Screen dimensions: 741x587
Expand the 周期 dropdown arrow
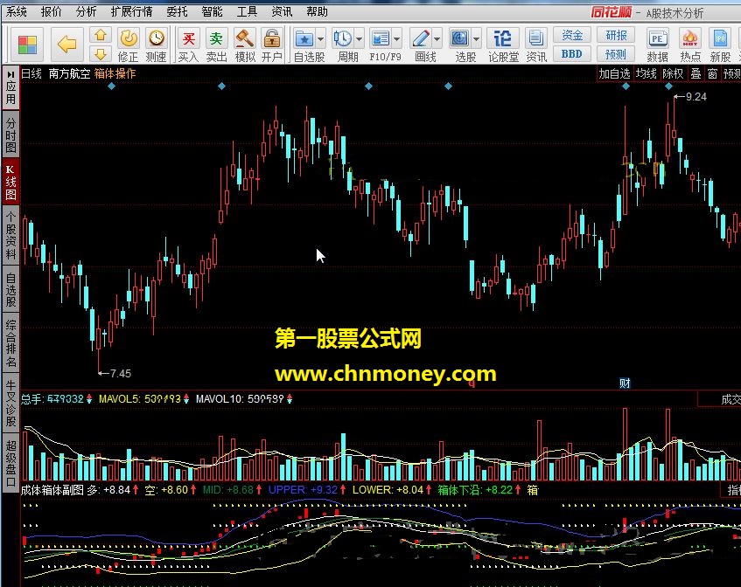[360, 38]
